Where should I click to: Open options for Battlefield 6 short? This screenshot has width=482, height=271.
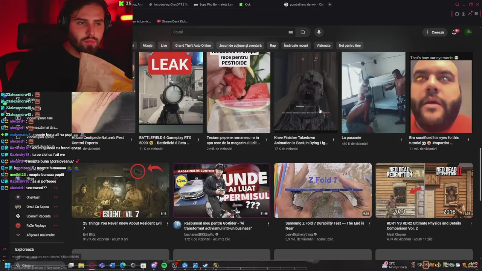198,140
